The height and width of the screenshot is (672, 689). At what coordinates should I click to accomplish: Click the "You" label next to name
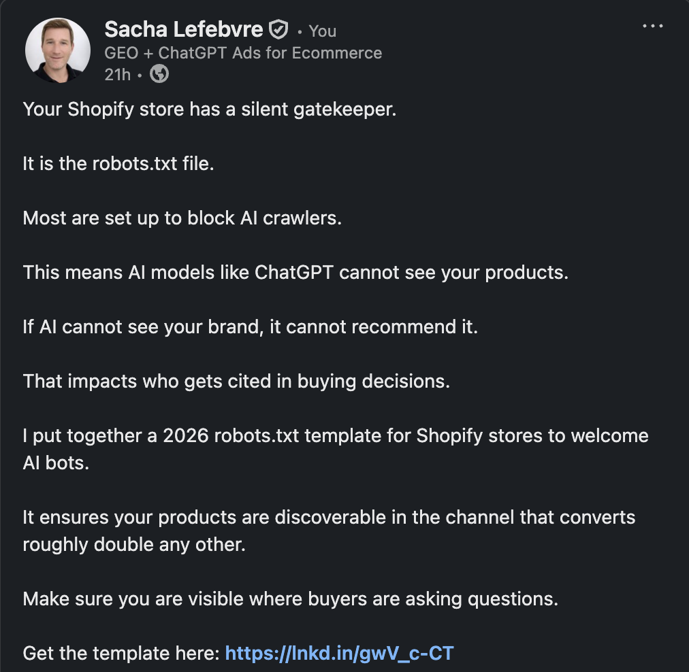322,31
